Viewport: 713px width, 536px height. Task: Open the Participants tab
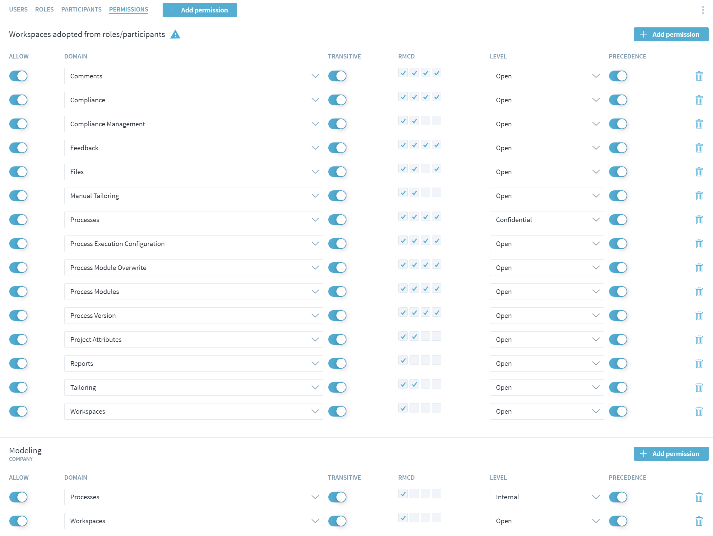pyautogui.click(x=81, y=9)
